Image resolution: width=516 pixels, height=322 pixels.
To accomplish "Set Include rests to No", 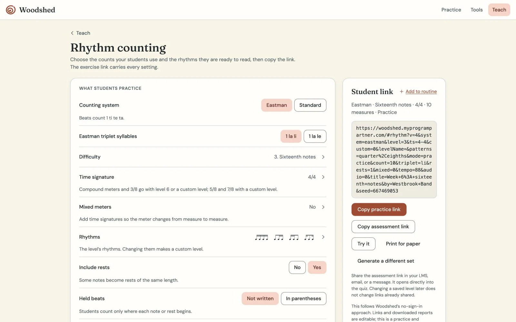I will [x=297, y=267].
